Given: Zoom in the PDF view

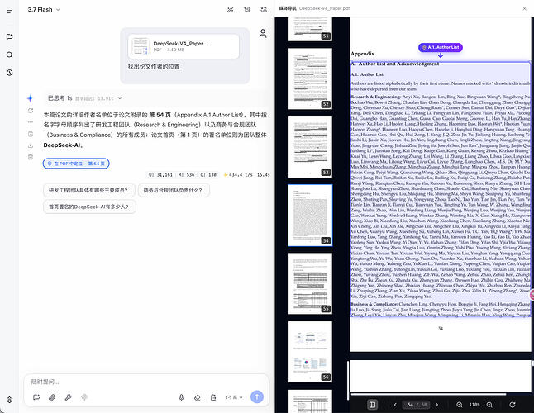Looking at the screenshot, I should coord(489,405).
